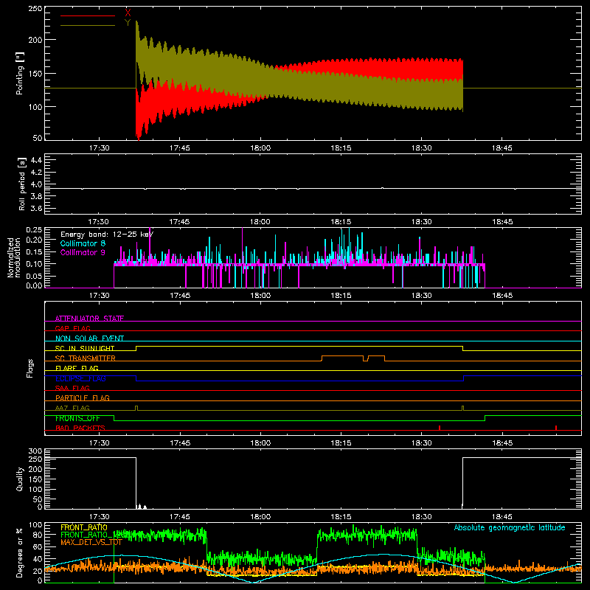Select the olive 'Y' legend label
590x590 pixels.
point(128,23)
